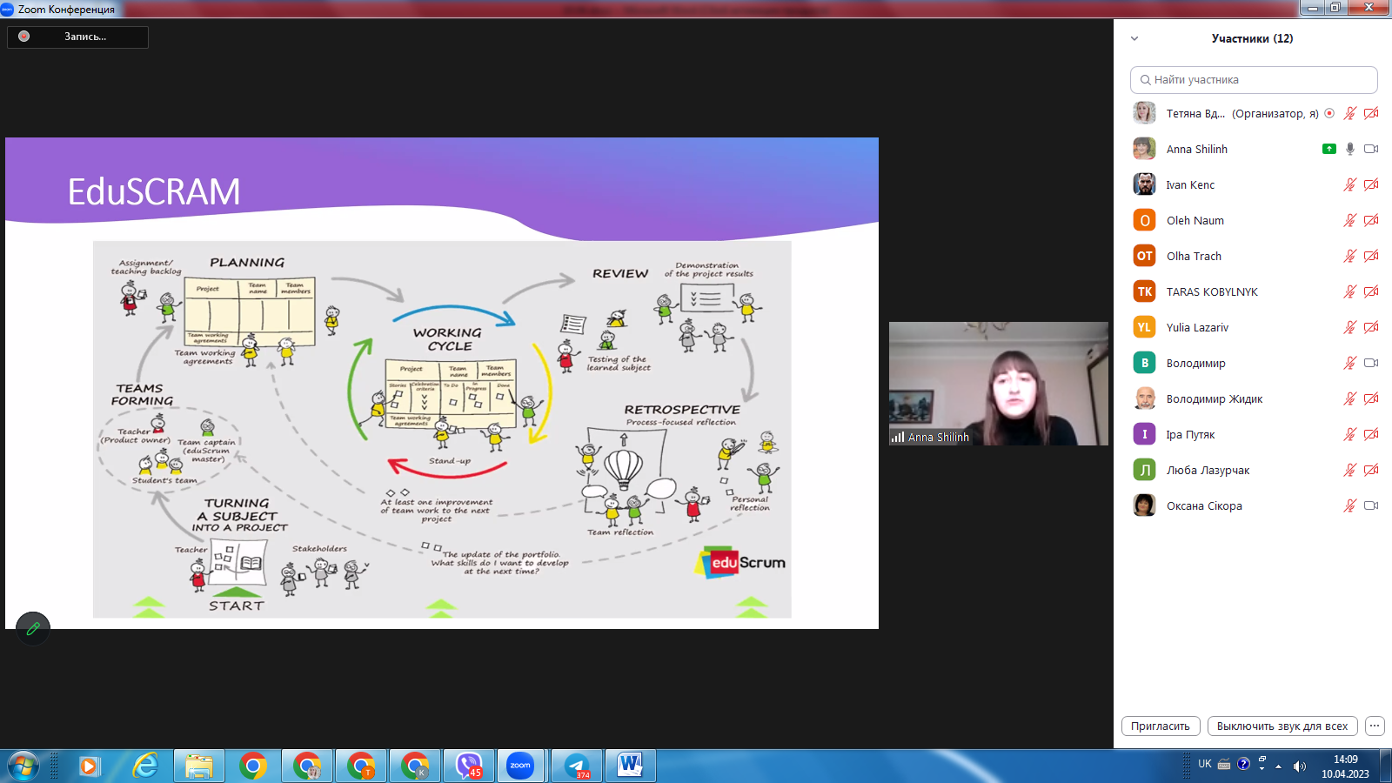This screenshot has height=783, width=1392.
Task: Toggle Anna Shilinh's microphone
Action: 1350,149
